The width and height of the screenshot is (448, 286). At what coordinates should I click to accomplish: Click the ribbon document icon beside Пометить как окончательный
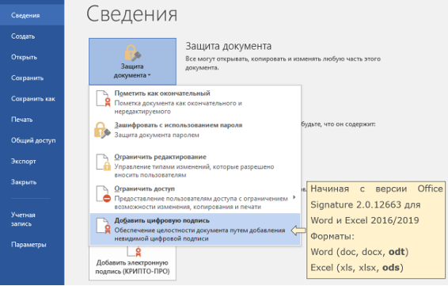click(103, 98)
